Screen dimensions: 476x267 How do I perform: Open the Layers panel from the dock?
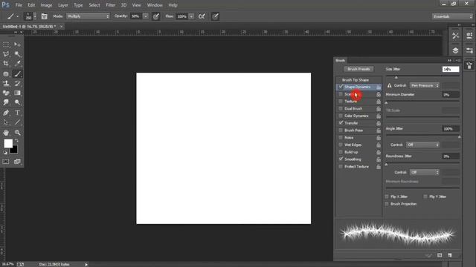(x=455, y=50)
